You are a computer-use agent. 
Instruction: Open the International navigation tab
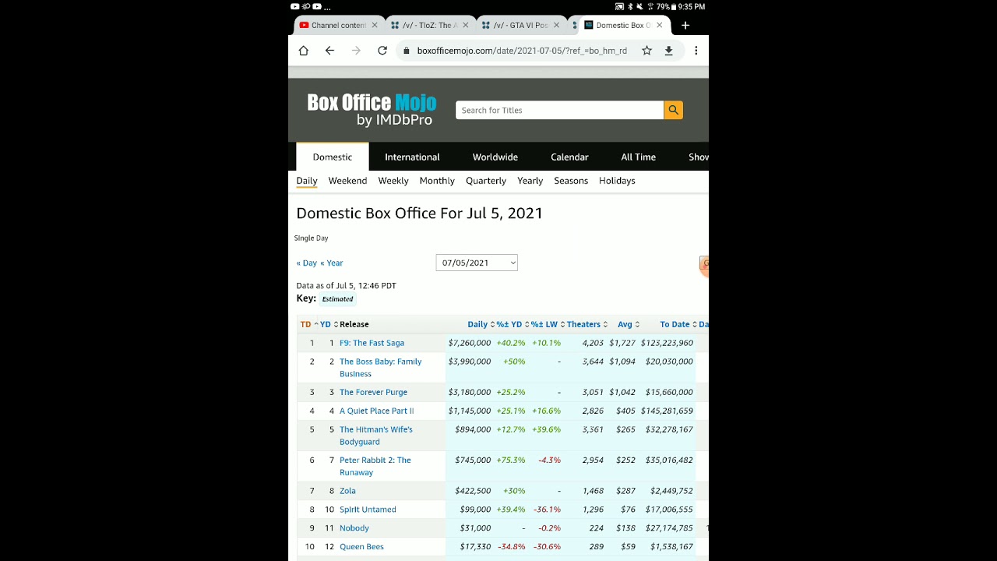pos(412,157)
